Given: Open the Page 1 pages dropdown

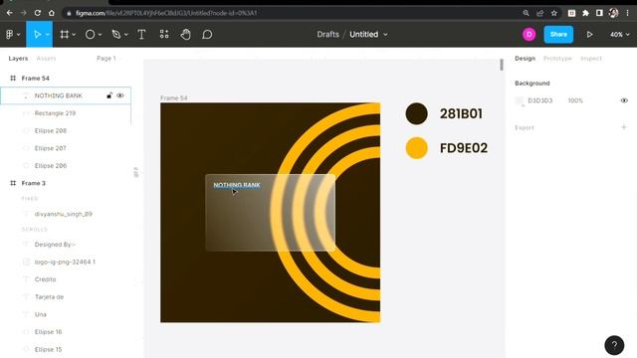Looking at the screenshot, I should point(108,59).
